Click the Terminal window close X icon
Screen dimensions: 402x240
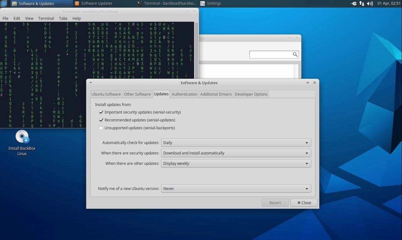coord(194,12)
